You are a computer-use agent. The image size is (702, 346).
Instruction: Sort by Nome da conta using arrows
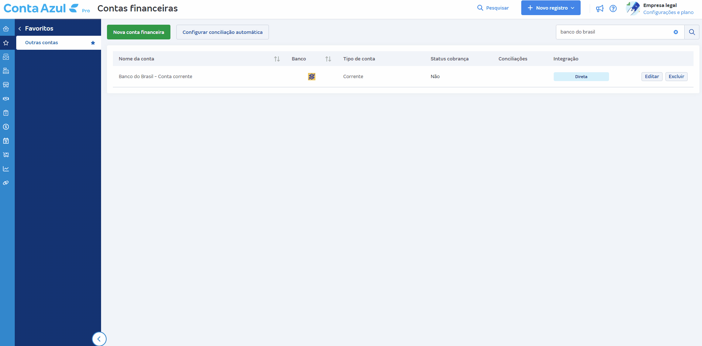pyautogui.click(x=277, y=59)
